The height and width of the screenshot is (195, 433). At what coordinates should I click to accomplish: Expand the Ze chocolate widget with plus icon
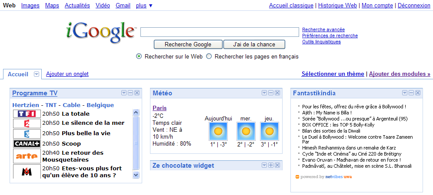tap(271, 165)
